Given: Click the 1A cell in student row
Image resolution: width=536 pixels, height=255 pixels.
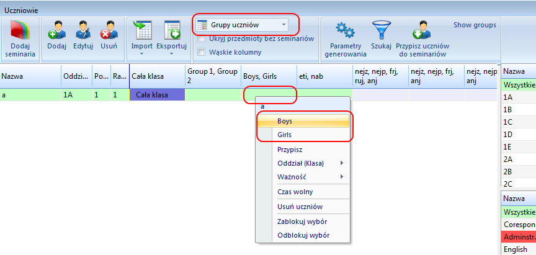Looking at the screenshot, I should 76,95.
